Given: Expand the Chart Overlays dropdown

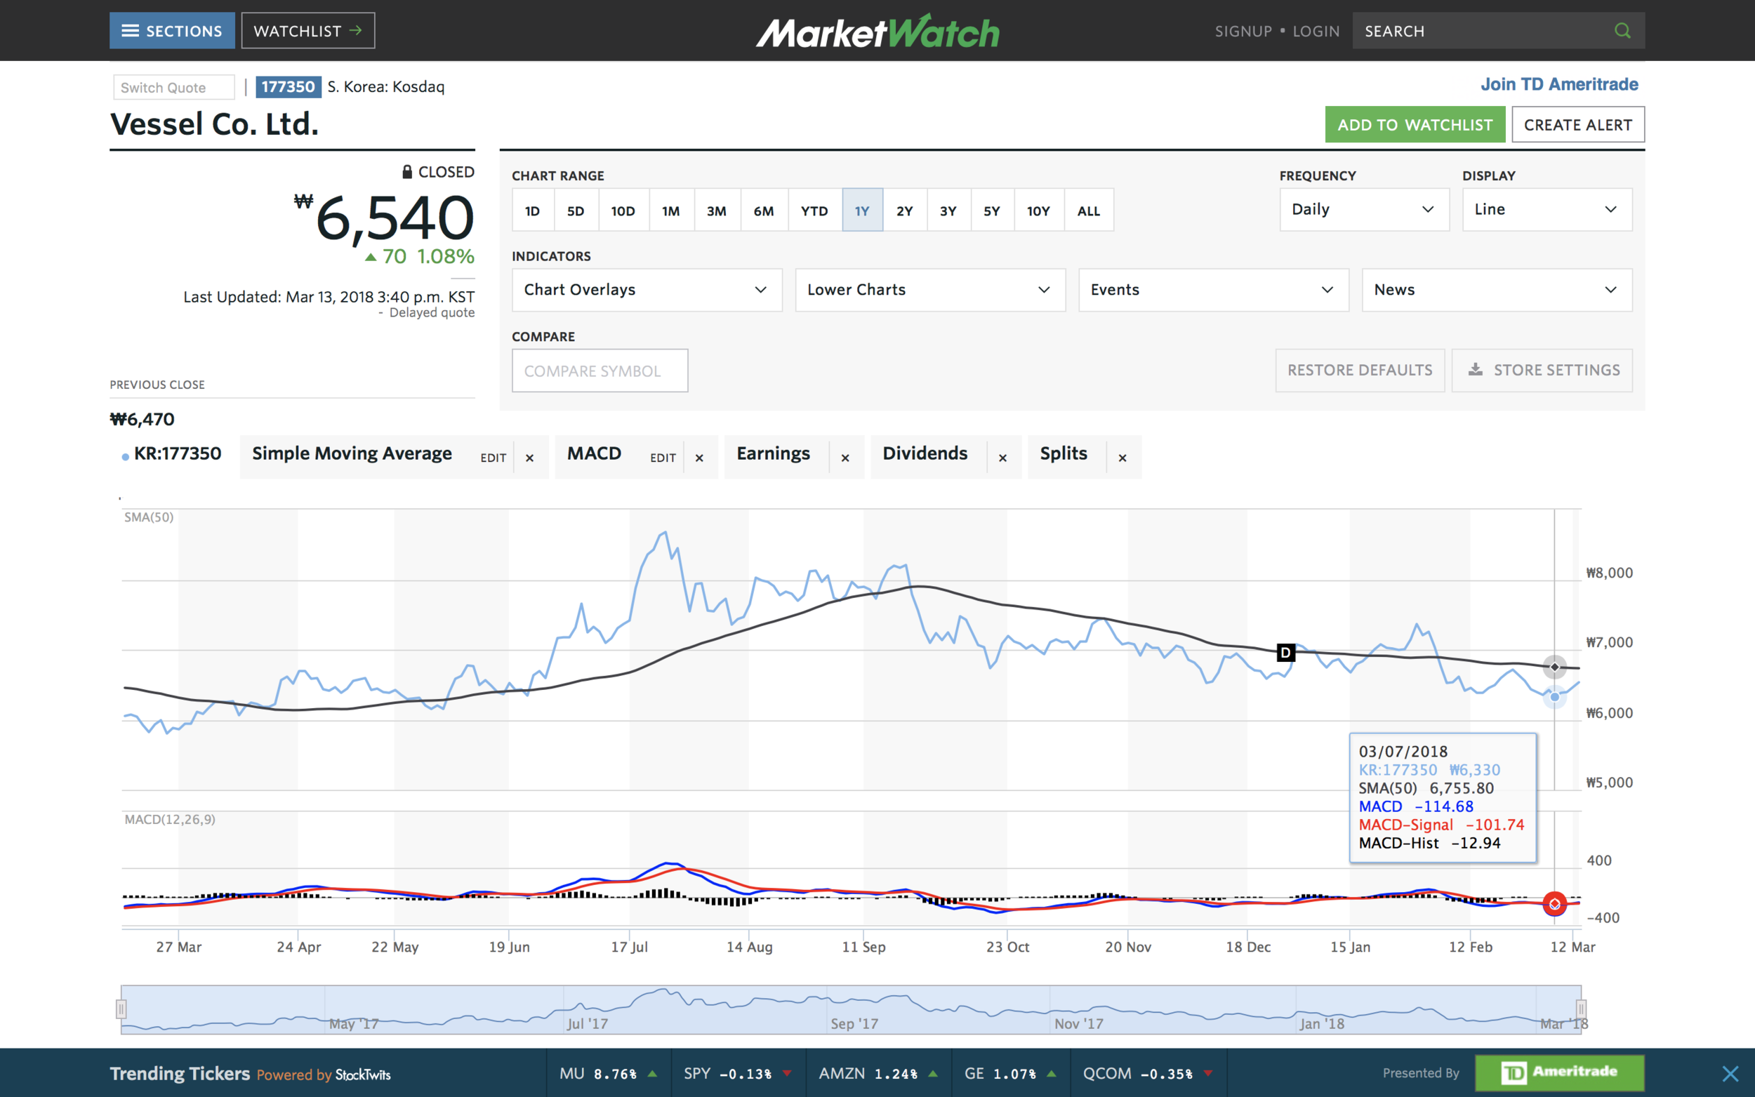Looking at the screenshot, I should pos(647,290).
